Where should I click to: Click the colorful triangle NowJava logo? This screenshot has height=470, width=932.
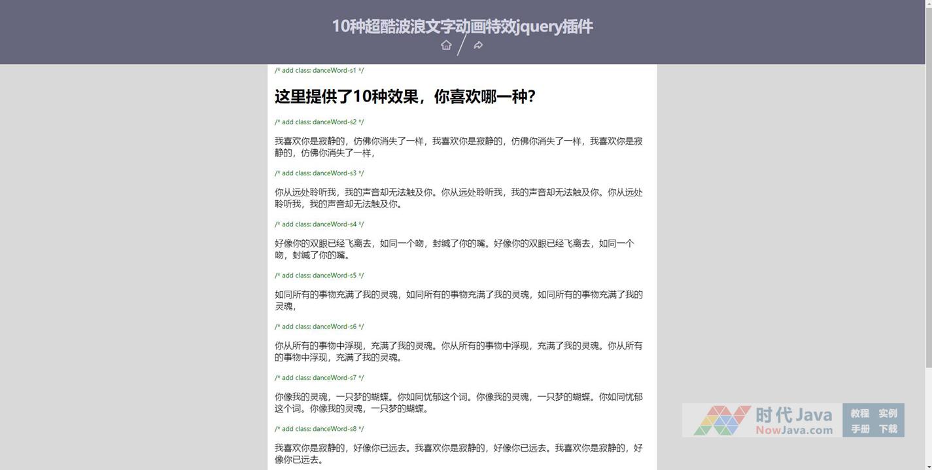(721, 420)
